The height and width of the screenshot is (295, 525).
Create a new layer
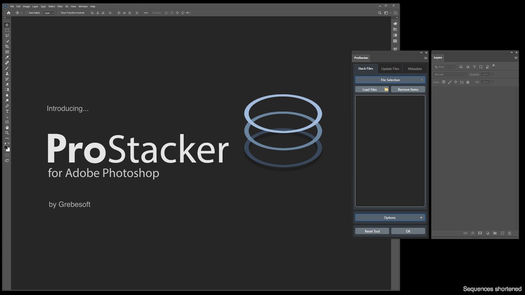(x=502, y=233)
